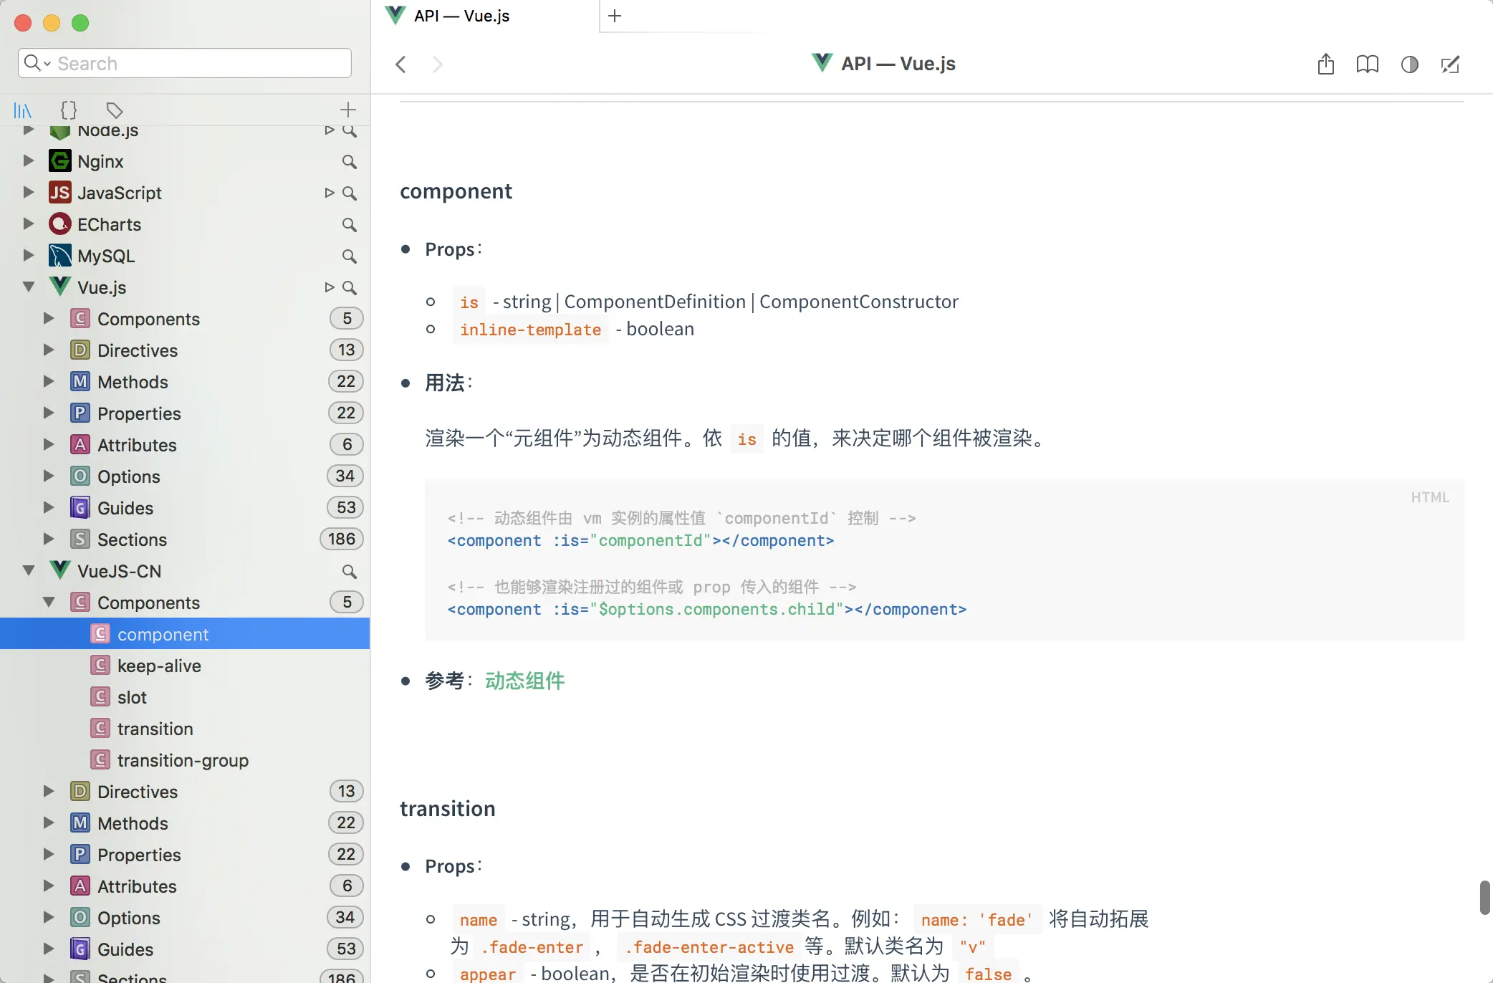The image size is (1493, 983).
Task: Open the 动态组件 reference link
Action: (x=524, y=681)
